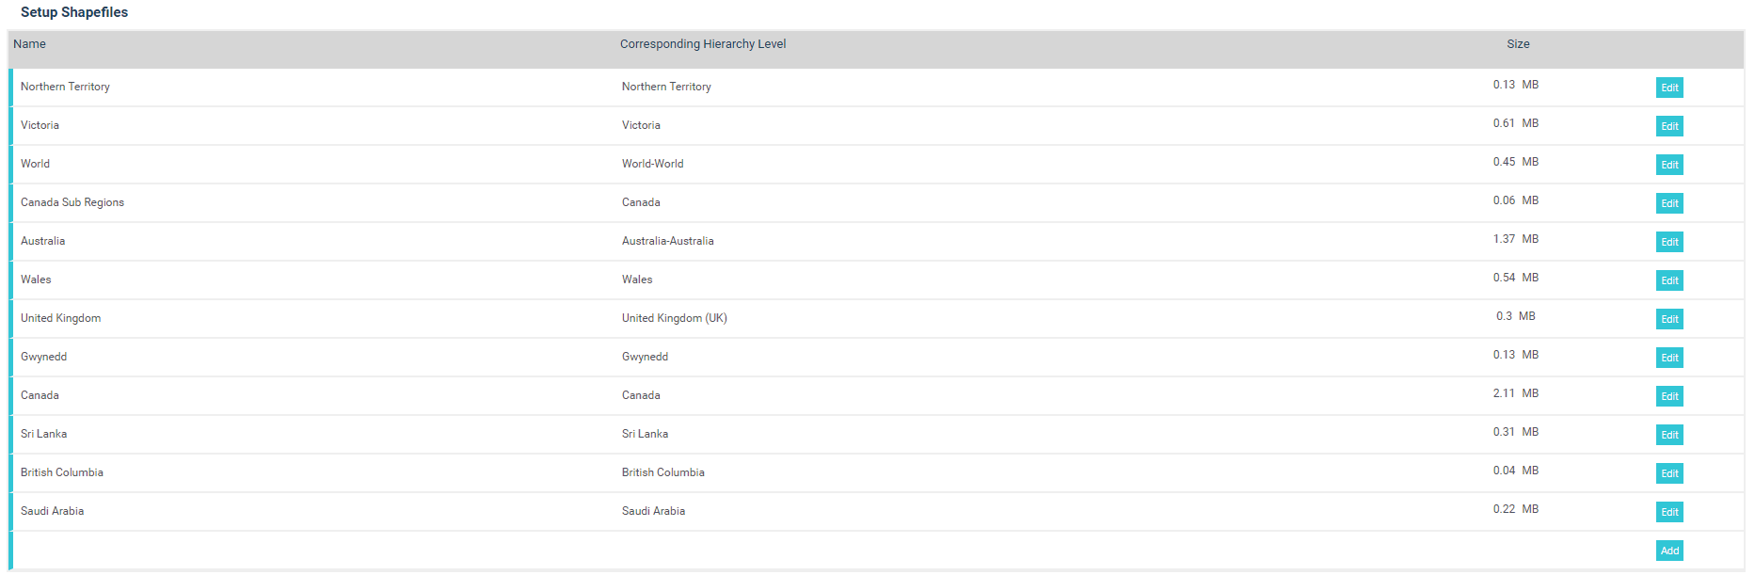Open Edit for Australia shapefile
Viewport: 1755px width, 575px height.
1669,242
